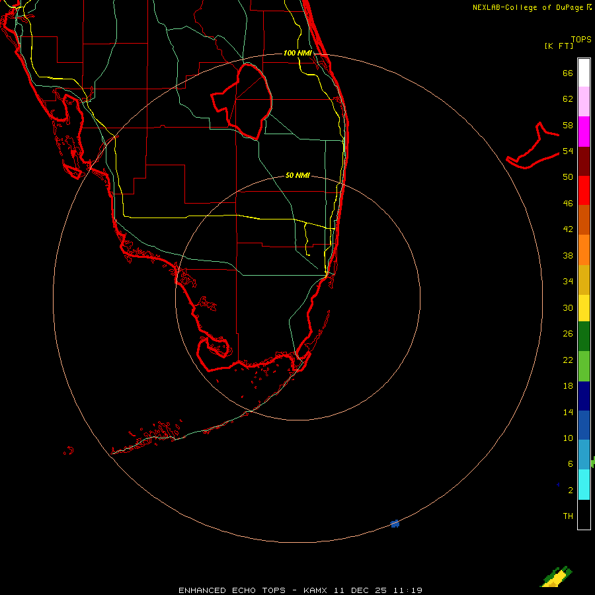Select the dark green legend band
595x595 pixels.
click(584, 337)
